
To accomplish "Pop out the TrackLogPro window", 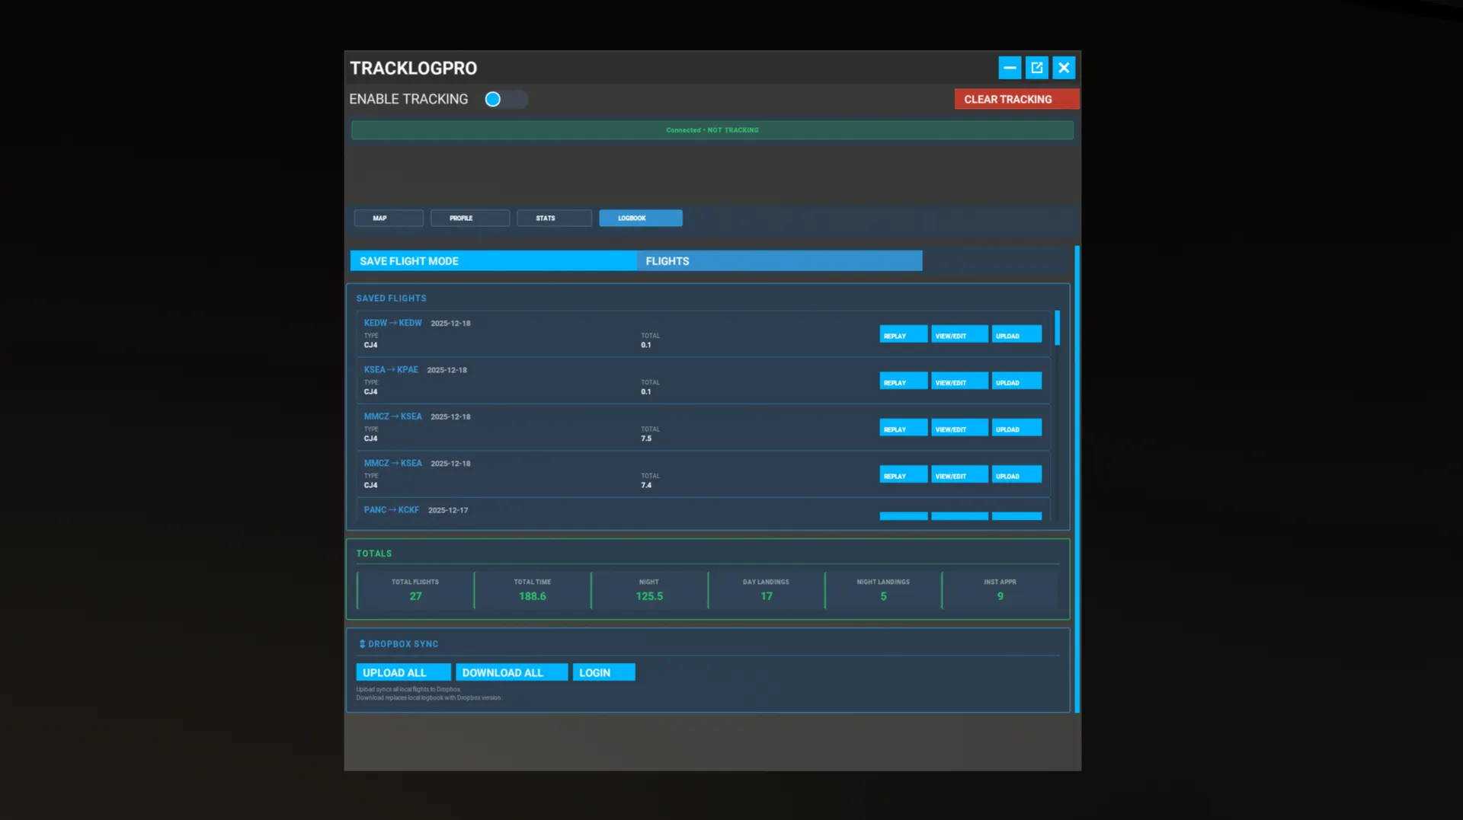I will pos(1036,68).
